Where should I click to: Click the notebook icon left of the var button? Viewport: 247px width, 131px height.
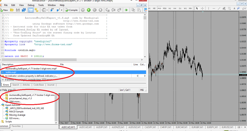(x=44, y=10)
